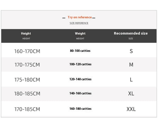Choose the L recommended size
The width and height of the screenshot is (158, 122).
coord(131,80)
